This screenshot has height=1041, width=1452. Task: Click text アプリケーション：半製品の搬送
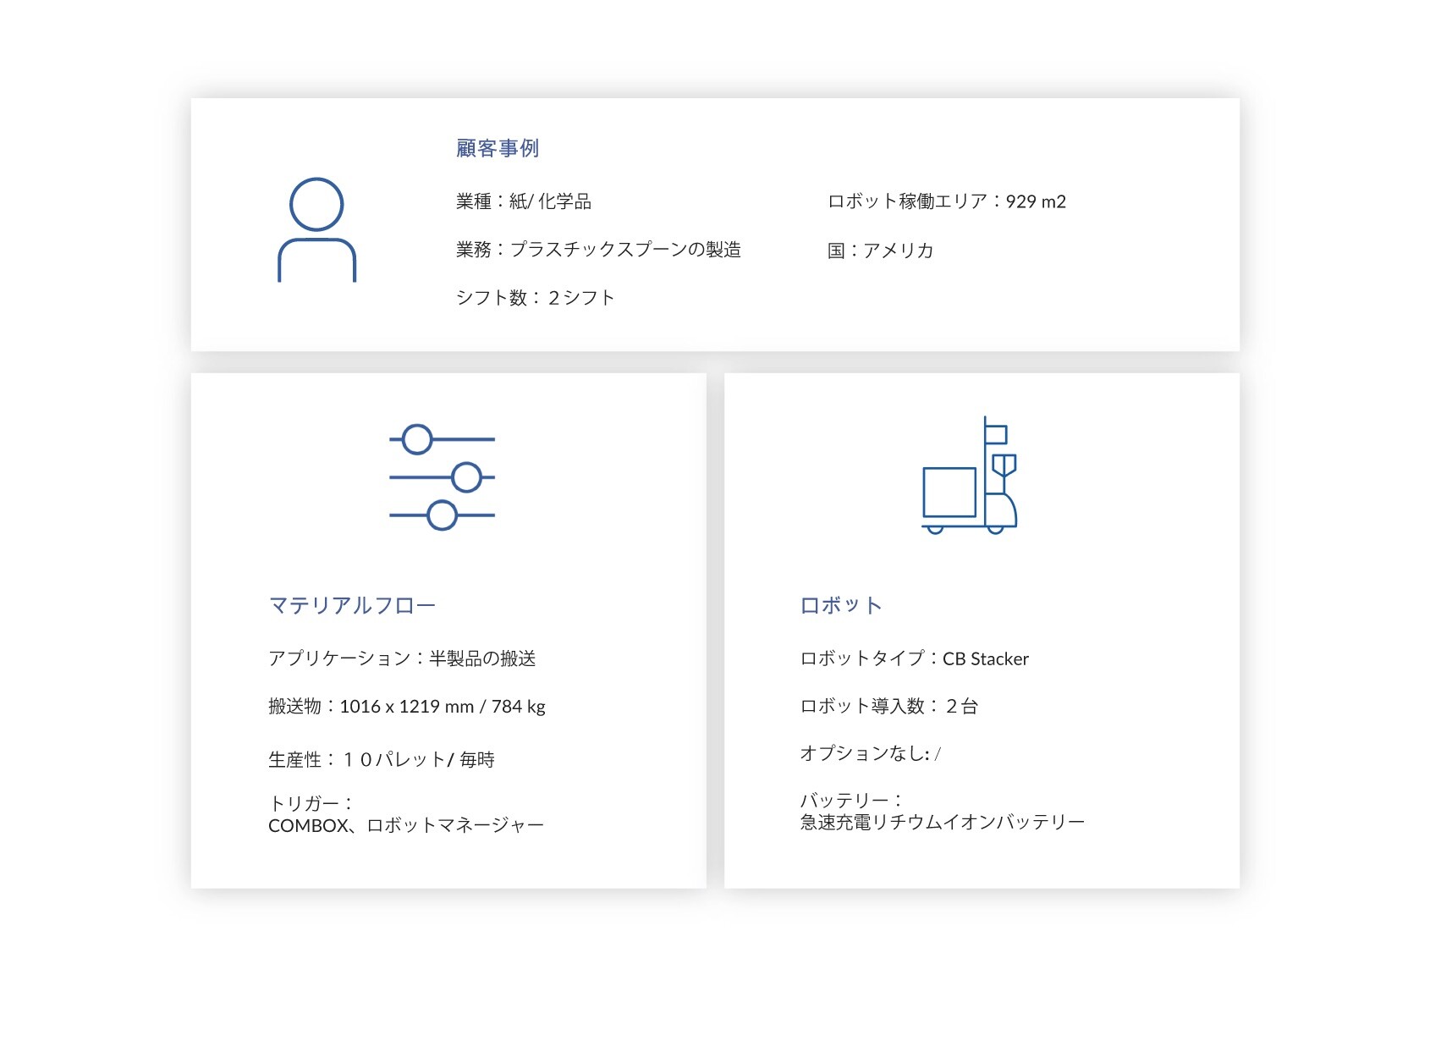pos(402,658)
